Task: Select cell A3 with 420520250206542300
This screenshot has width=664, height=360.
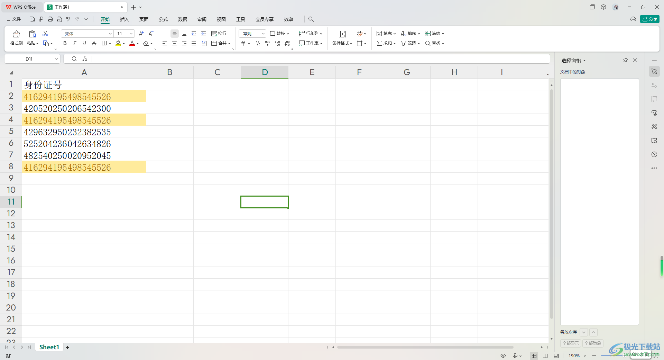Action: 84,108
